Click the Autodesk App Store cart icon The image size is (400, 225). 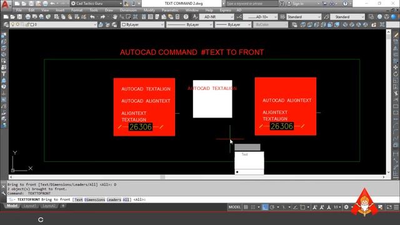325,4
